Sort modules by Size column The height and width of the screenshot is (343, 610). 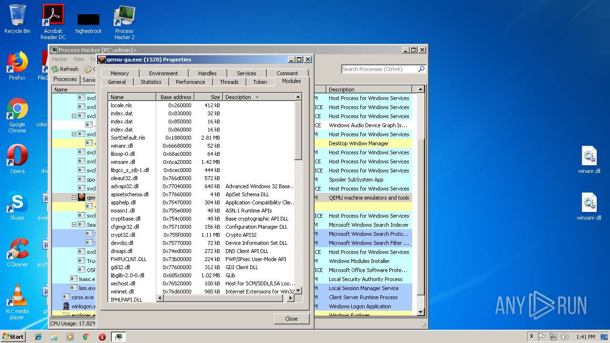pyautogui.click(x=208, y=97)
